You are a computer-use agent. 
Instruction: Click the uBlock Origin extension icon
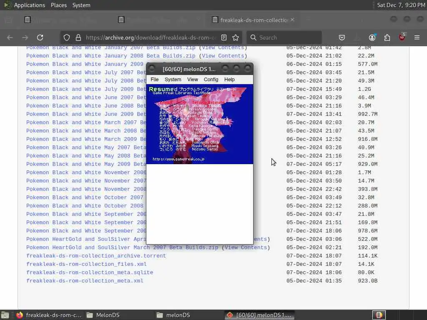pyautogui.click(x=402, y=37)
